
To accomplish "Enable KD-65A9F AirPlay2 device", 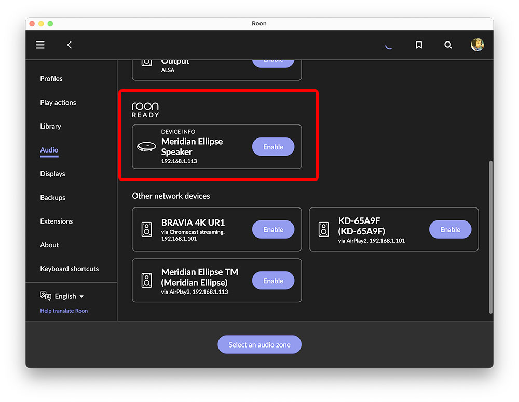I will [450, 229].
